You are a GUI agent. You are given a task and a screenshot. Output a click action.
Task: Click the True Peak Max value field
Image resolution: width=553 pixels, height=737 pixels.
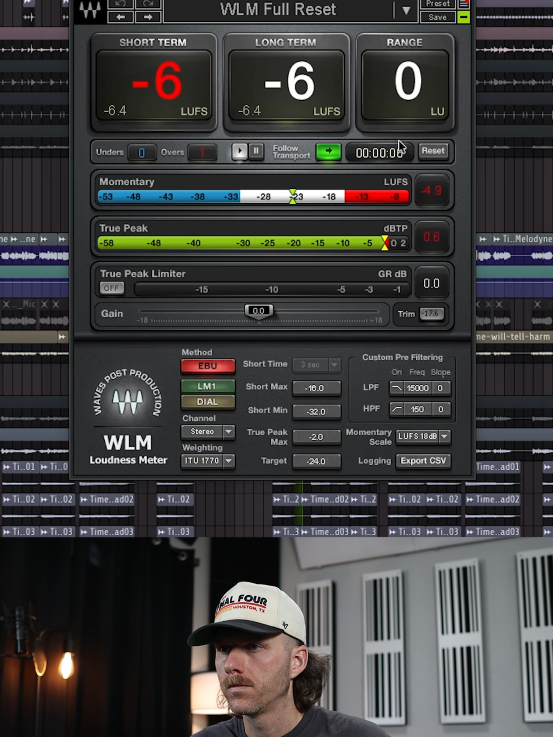click(317, 437)
